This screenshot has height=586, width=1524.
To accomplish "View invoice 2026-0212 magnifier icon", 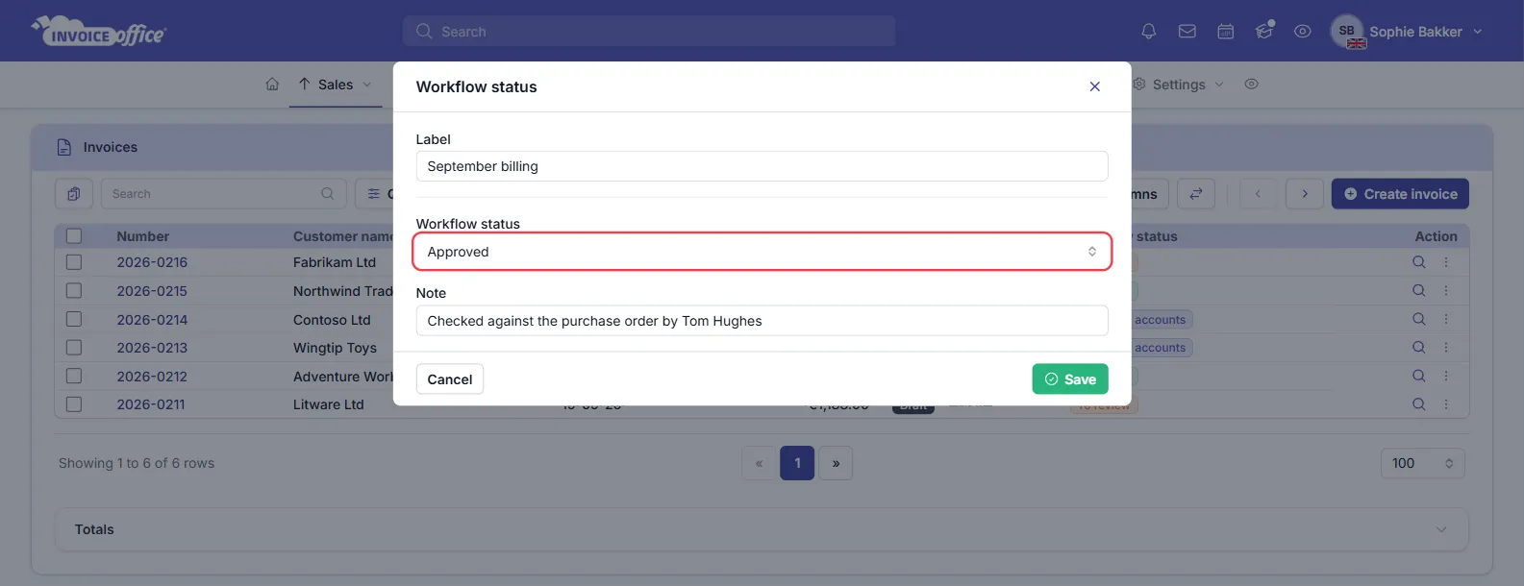I will pyautogui.click(x=1418, y=376).
